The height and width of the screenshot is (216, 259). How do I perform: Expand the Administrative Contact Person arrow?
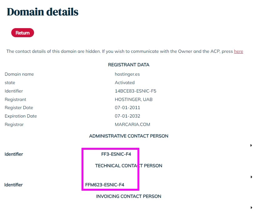(x=251, y=145)
